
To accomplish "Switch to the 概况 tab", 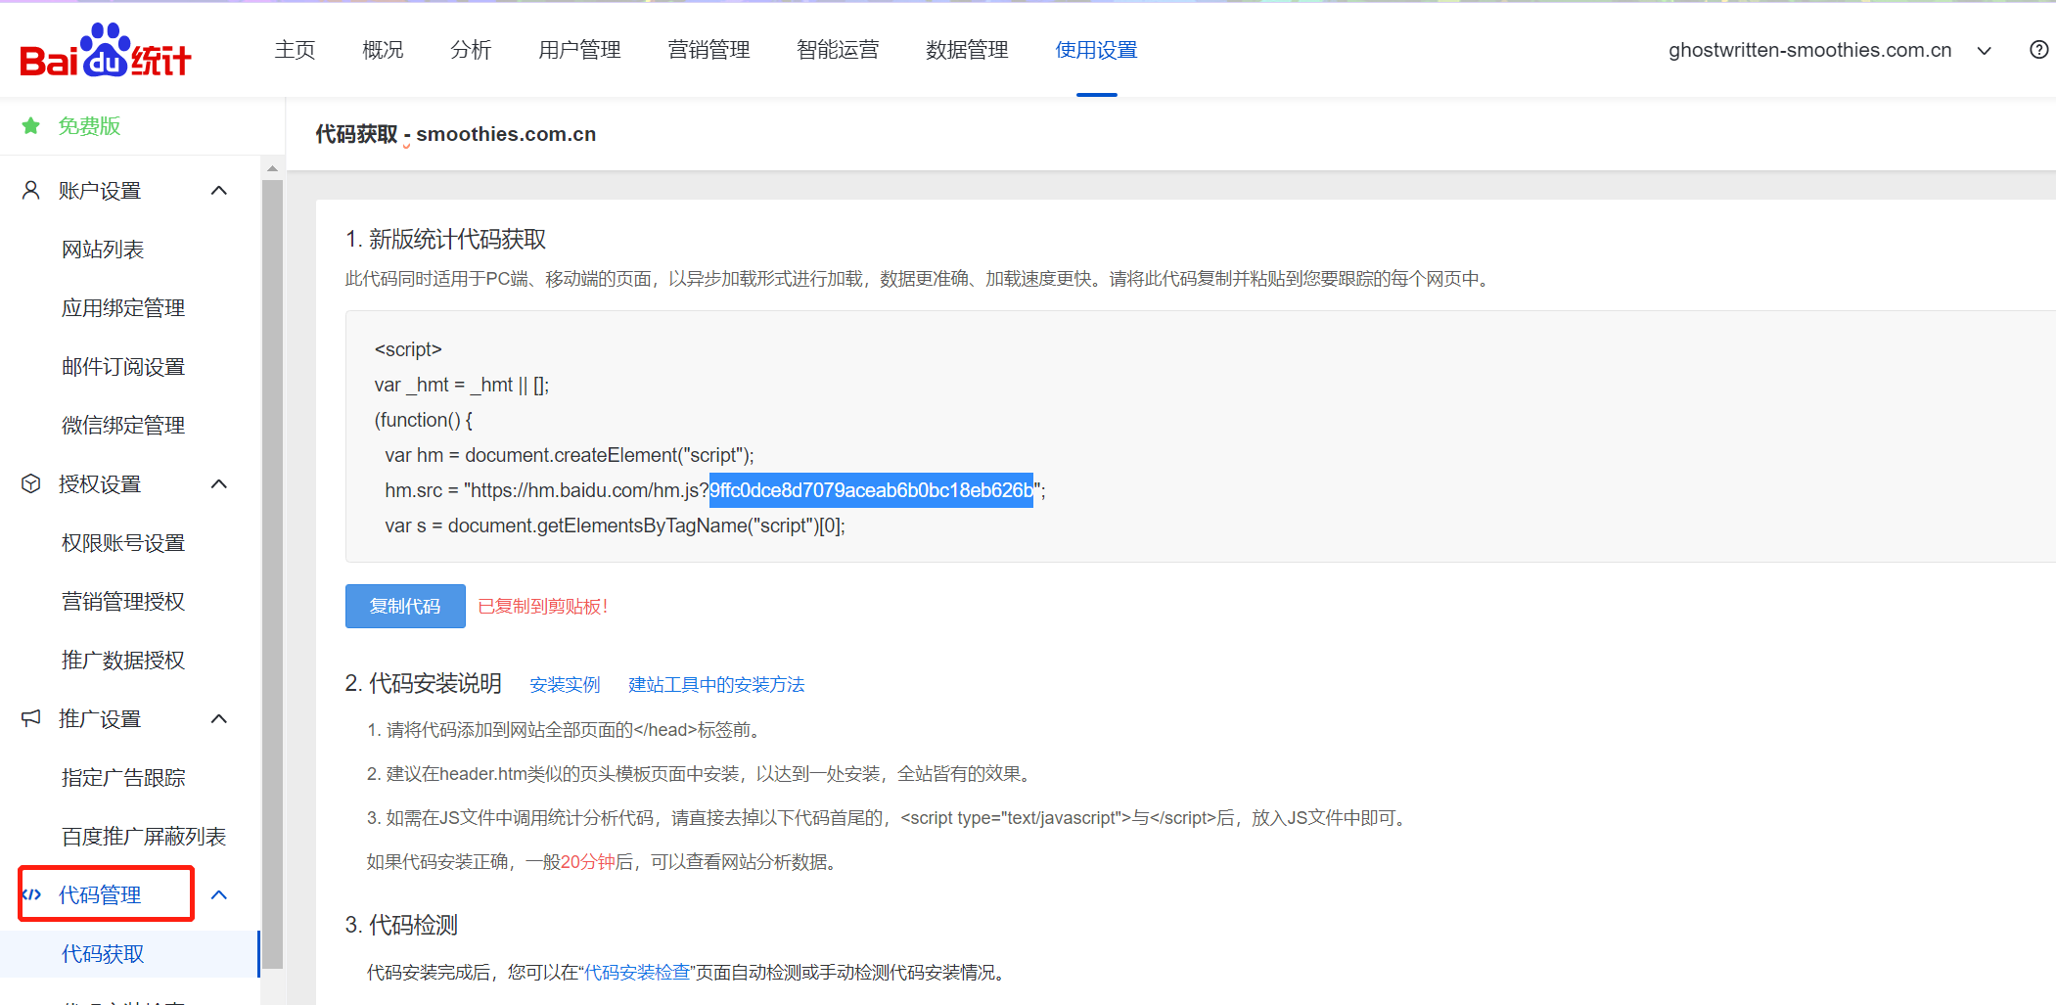I will tap(383, 50).
